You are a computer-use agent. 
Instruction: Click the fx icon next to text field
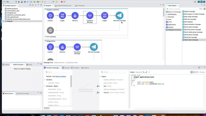click(98, 86)
